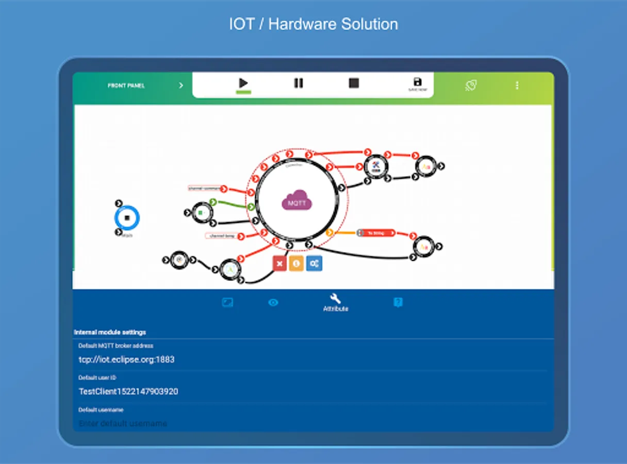
Task: Switch to the image panel tab
Action: [227, 303]
